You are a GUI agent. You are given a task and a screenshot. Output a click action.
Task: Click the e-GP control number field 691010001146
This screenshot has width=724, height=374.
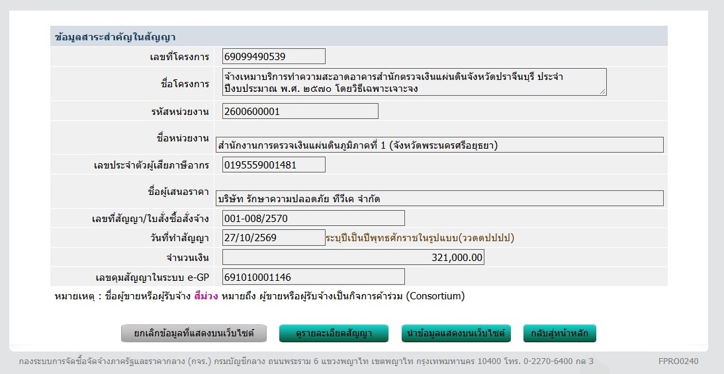tap(314, 277)
